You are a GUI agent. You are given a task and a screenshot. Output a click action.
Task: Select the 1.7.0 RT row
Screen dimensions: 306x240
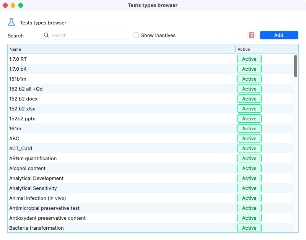(150, 59)
